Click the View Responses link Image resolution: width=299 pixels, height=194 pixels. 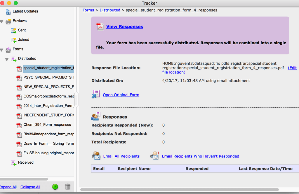[x=125, y=26]
